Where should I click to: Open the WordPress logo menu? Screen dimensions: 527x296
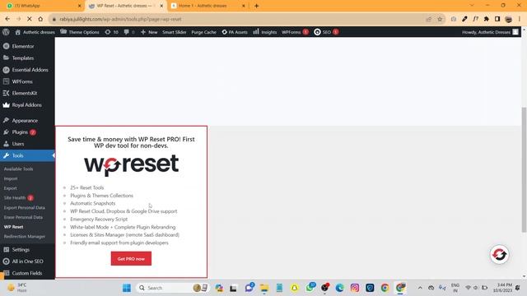(6, 32)
